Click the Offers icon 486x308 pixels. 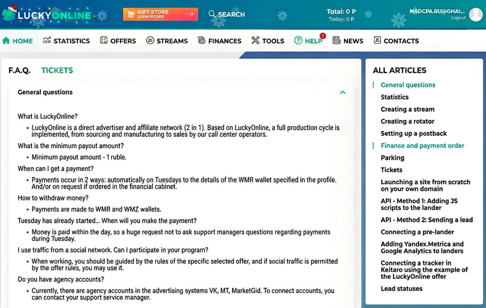point(103,40)
